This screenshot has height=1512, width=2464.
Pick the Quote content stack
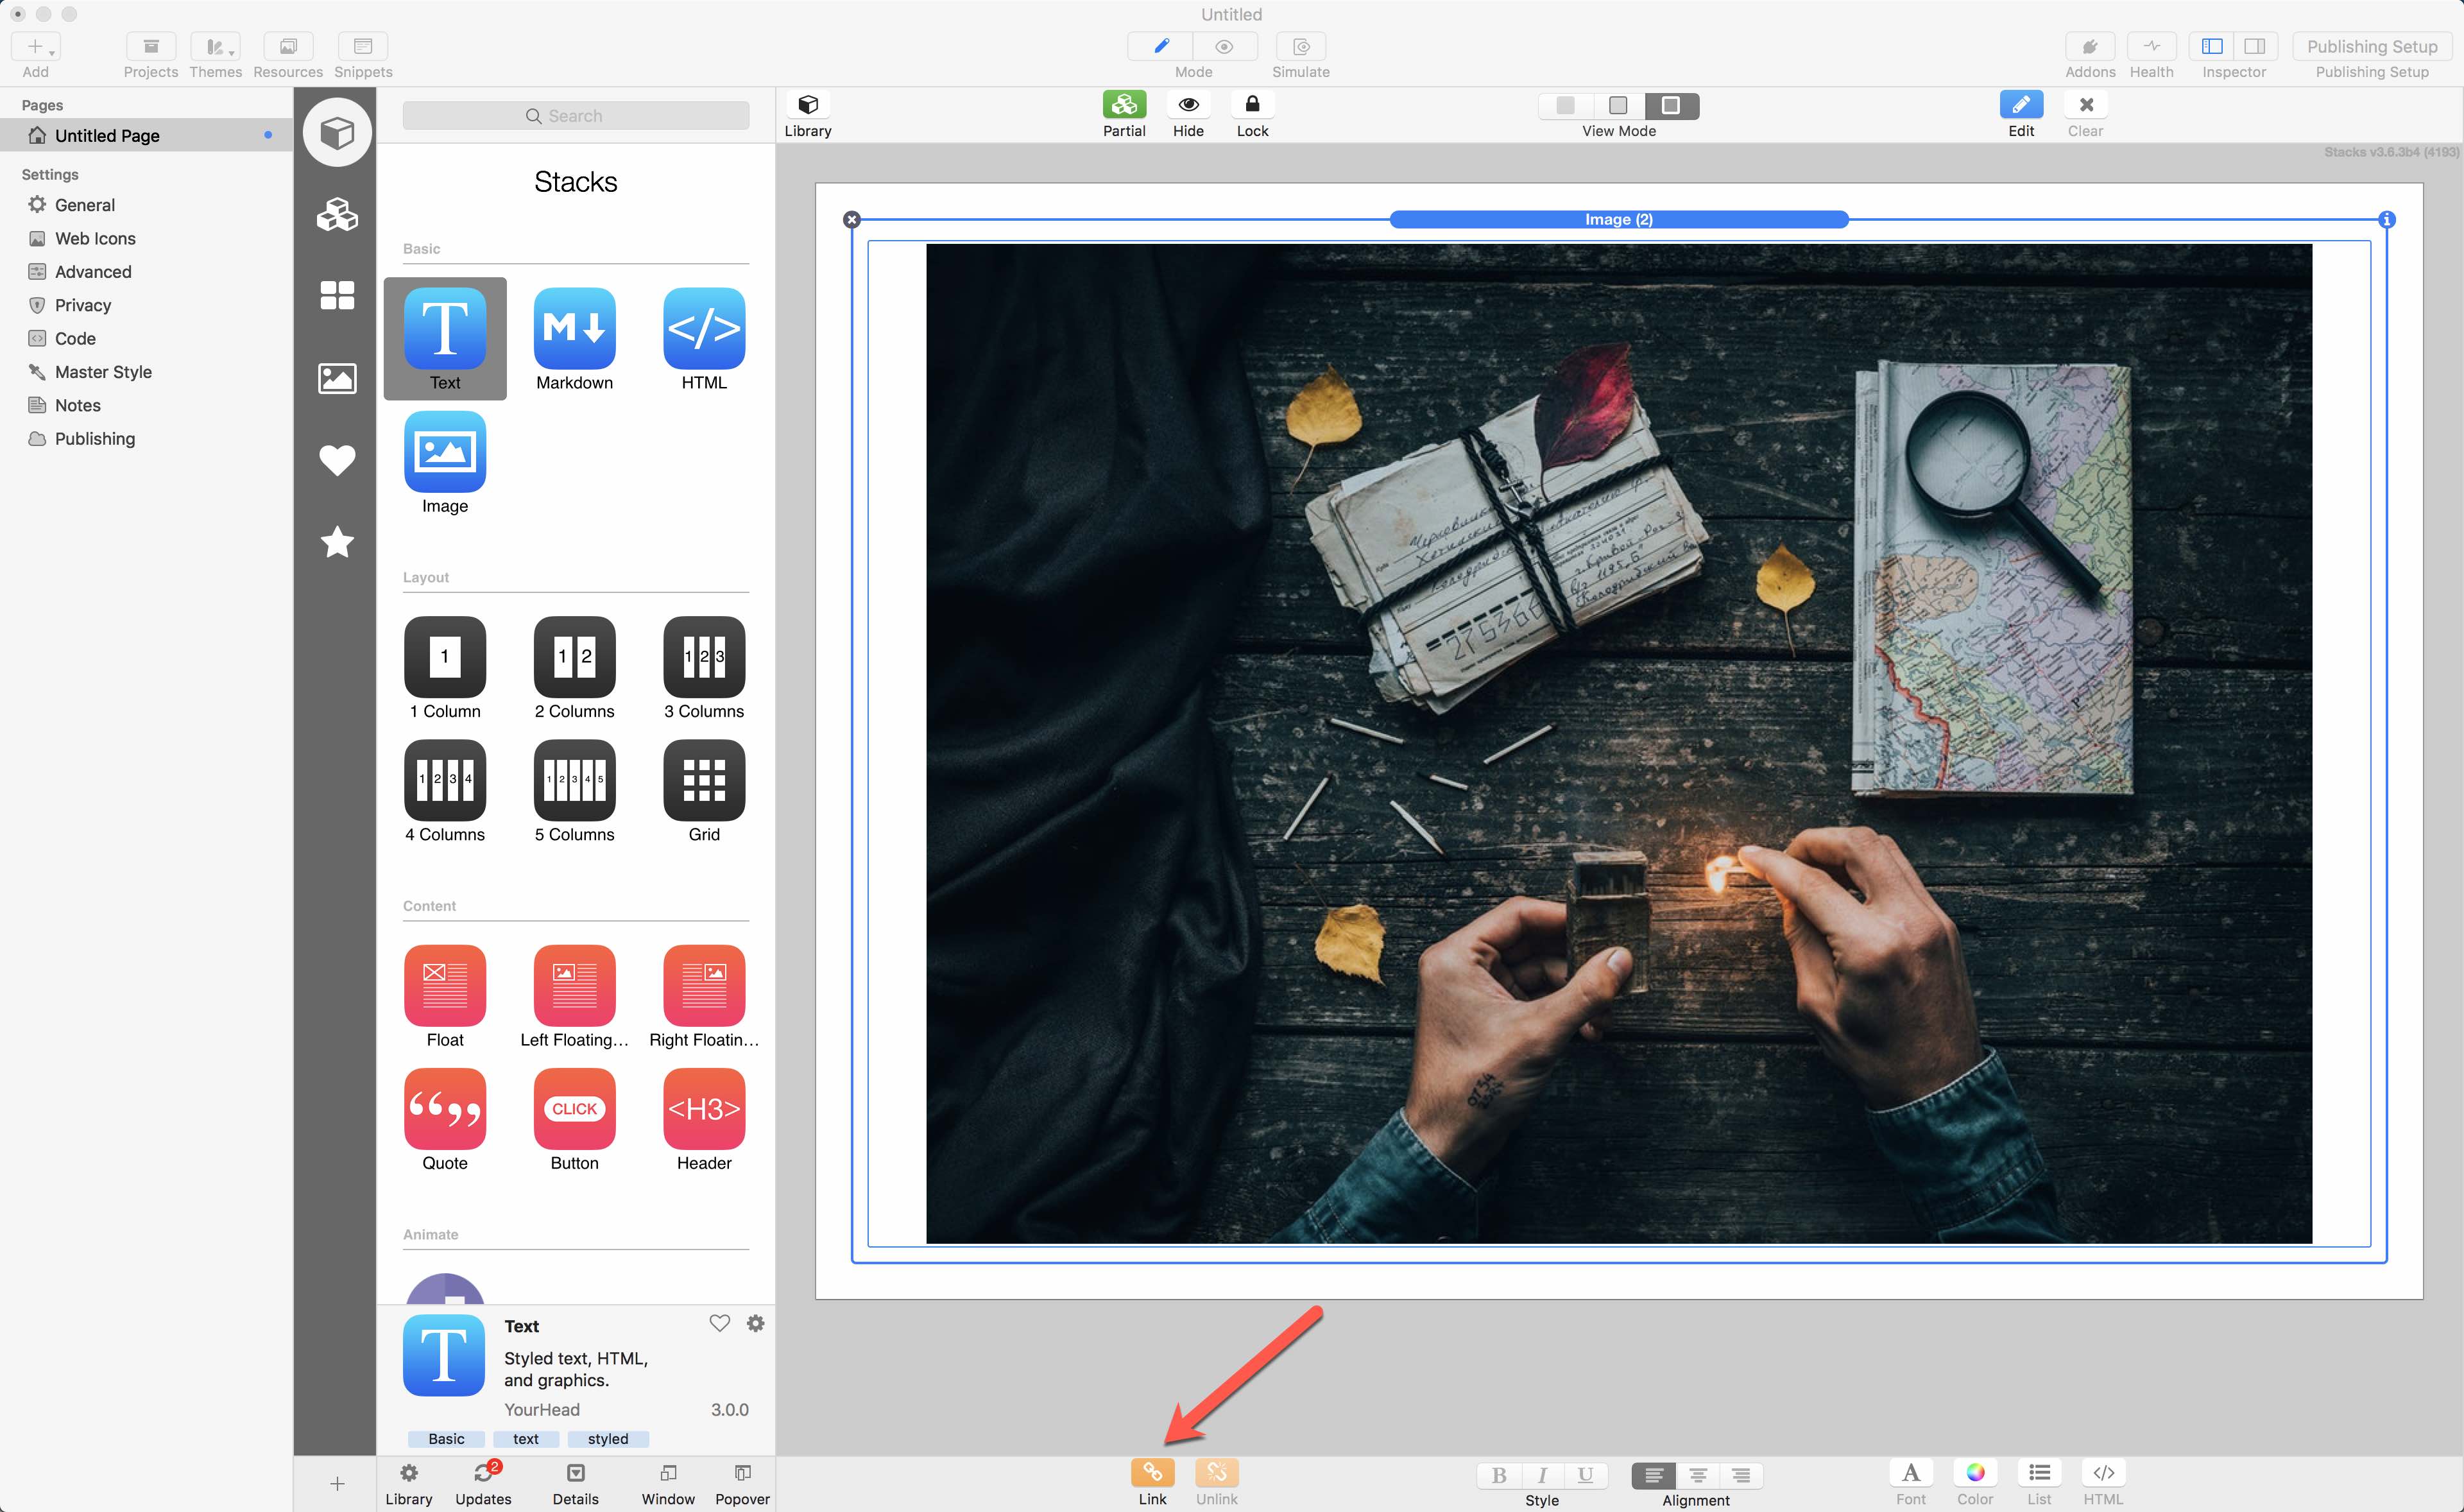445,1108
